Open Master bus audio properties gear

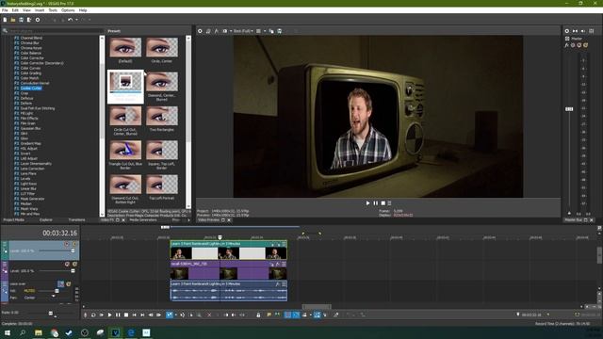coord(567,31)
